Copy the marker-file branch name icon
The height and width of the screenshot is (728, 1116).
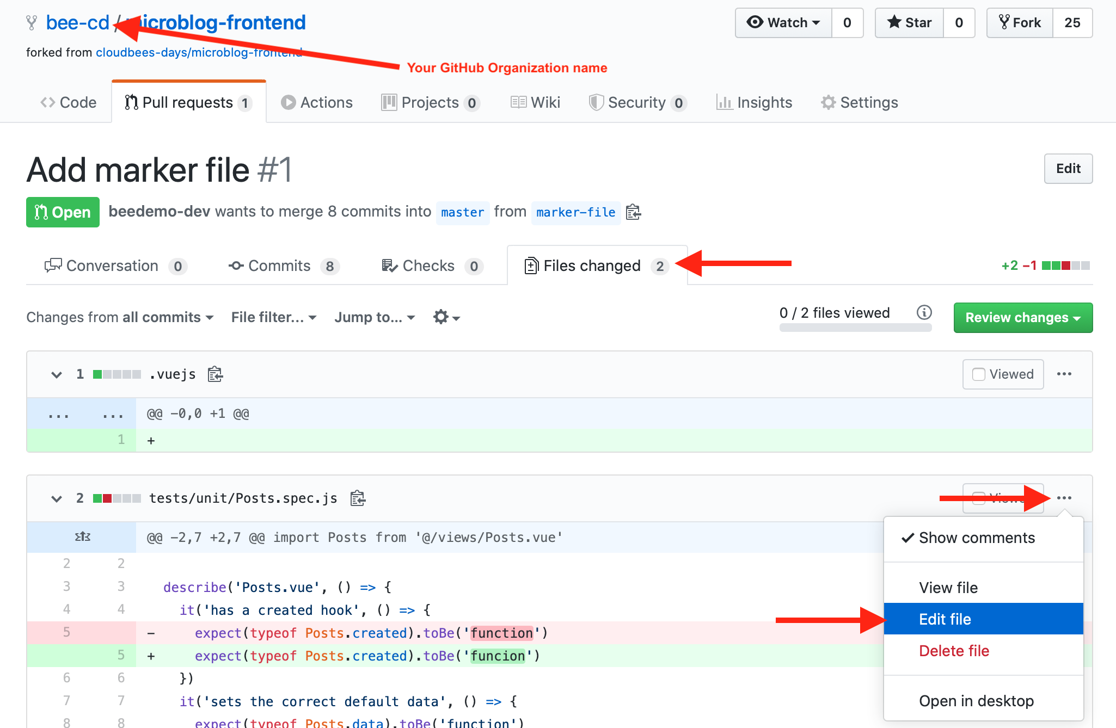634,212
